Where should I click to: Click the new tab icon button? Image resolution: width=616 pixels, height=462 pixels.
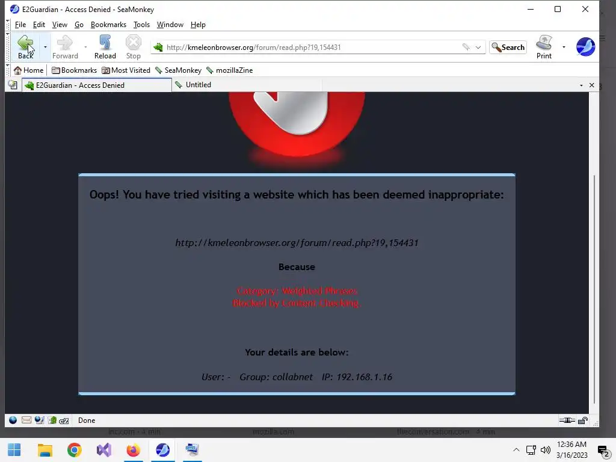[13, 85]
